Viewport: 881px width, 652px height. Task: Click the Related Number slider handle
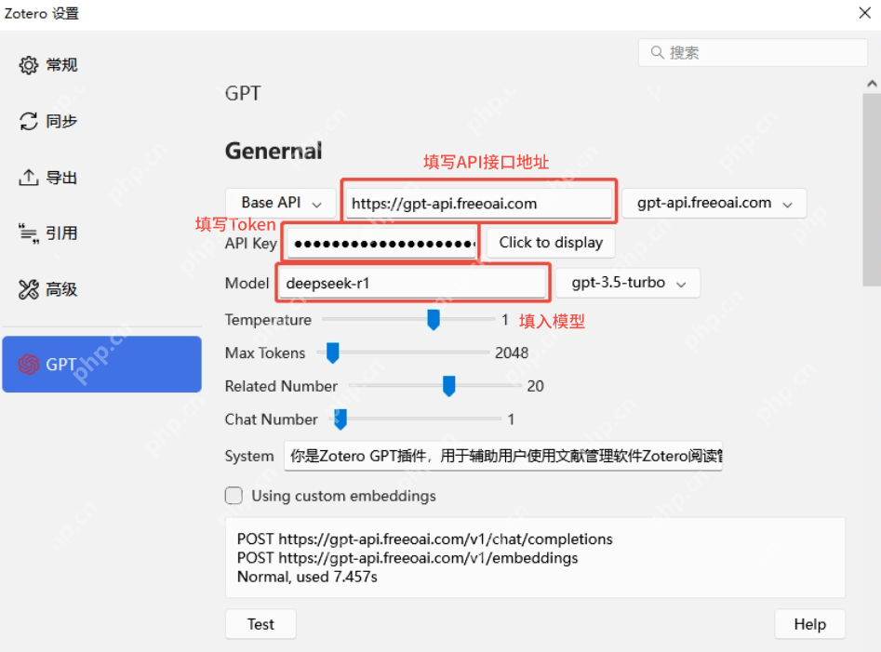pyautogui.click(x=448, y=386)
